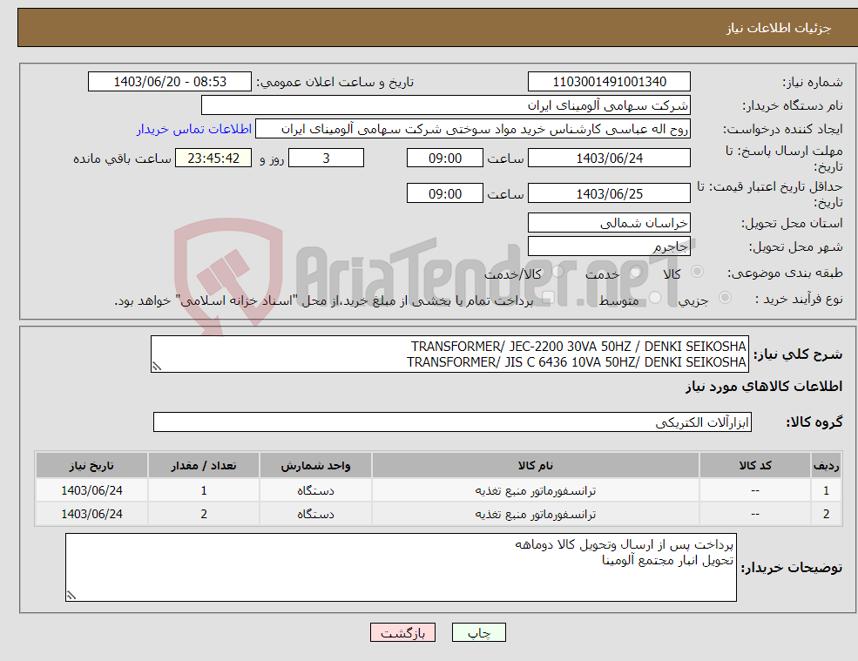The image size is (858, 661).
Task: Click response deadline time 09:00 field
Action: [445, 159]
